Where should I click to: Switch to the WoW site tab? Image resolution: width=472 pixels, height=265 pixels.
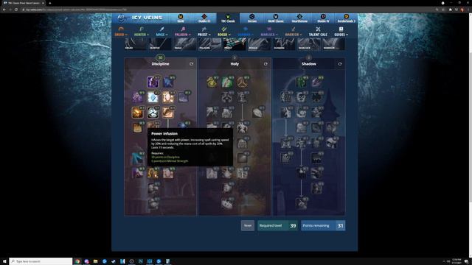181,18
